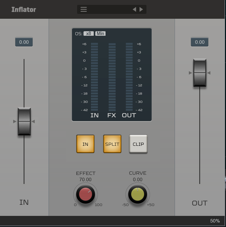Edit the input gain value field
Image resolution: width=226 pixels, height=227 pixels.
(x=24, y=42)
